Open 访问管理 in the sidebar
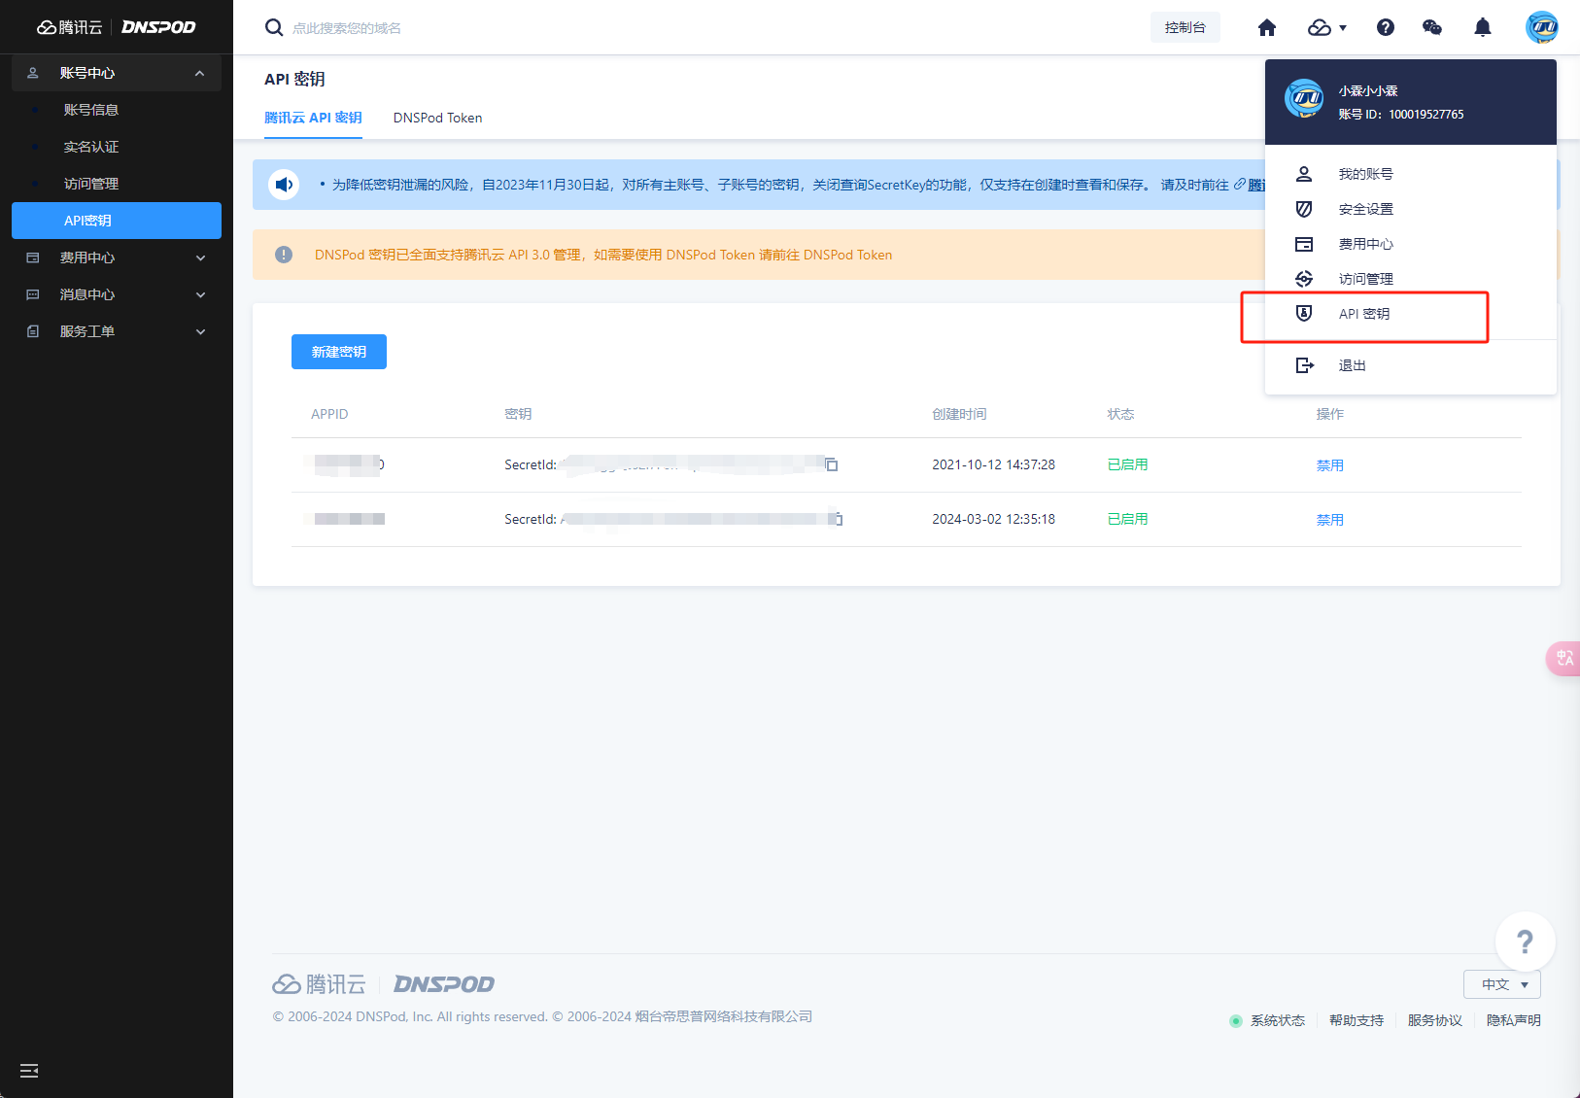Viewport: 1580px width, 1098px height. pos(91,184)
